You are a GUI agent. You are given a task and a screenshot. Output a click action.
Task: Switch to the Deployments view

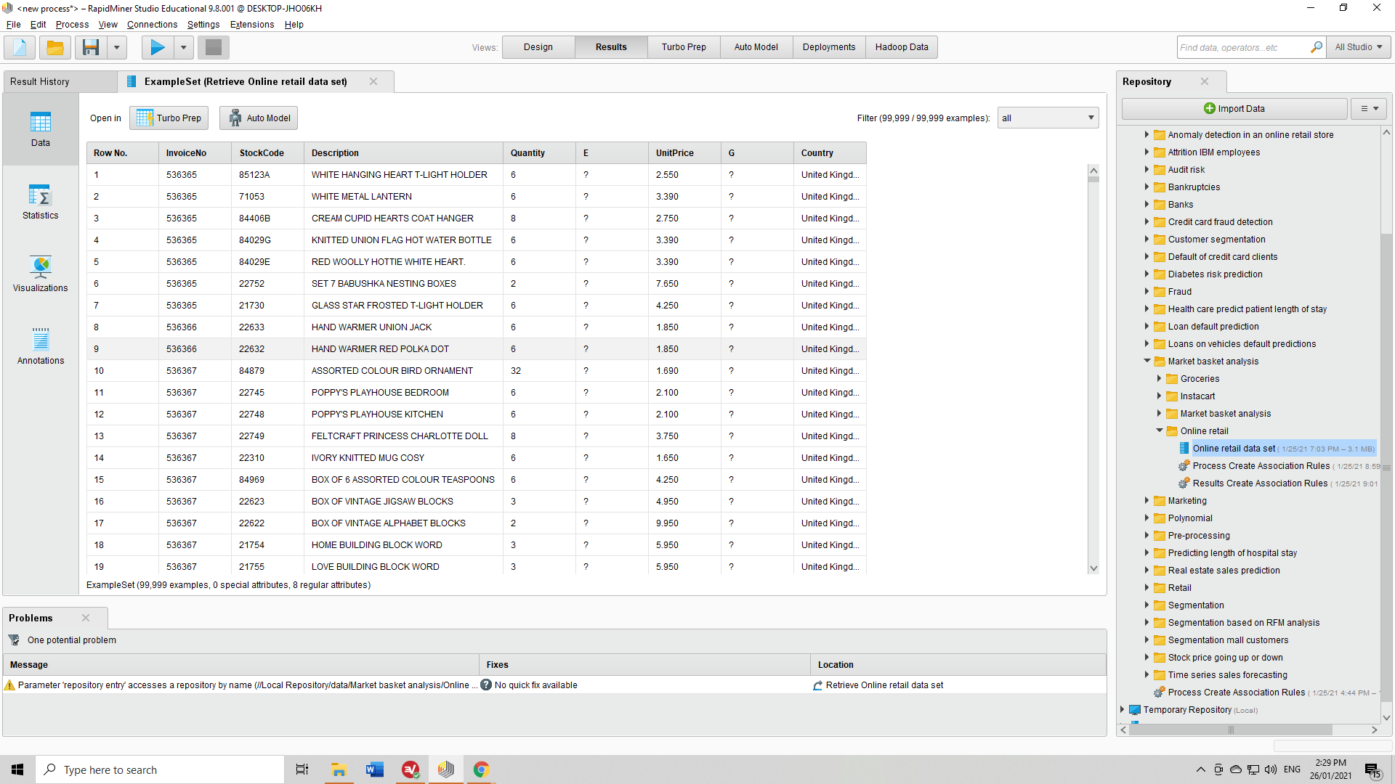(x=829, y=47)
